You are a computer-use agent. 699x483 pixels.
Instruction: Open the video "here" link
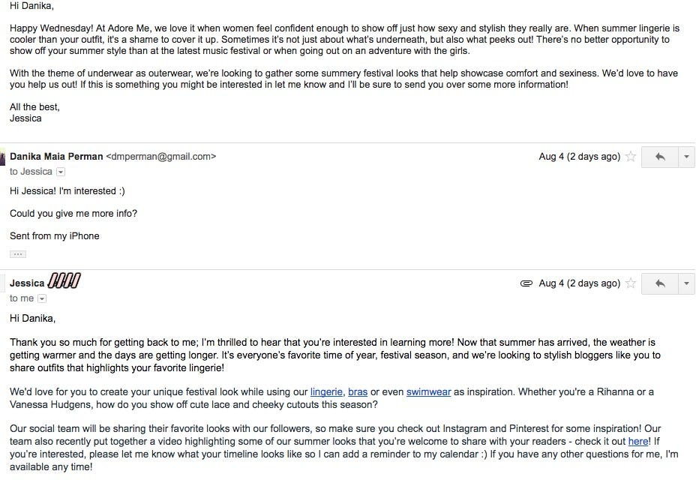[x=637, y=442]
